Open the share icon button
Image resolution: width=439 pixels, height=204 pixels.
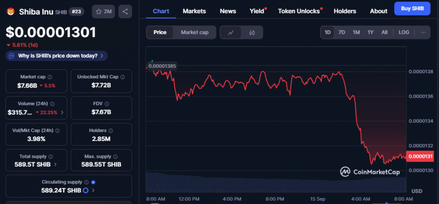[x=125, y=12]
